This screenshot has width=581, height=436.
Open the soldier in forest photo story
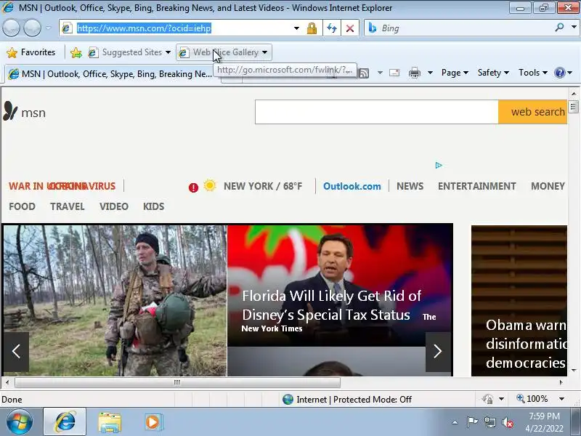[115, 300]
